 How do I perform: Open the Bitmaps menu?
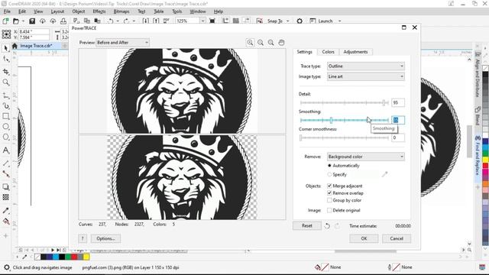(x=121, y=11)
